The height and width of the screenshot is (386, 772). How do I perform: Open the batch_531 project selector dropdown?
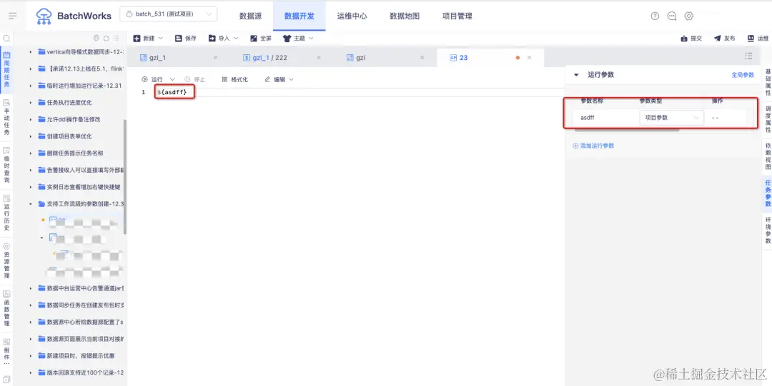(x=169, y=14)
